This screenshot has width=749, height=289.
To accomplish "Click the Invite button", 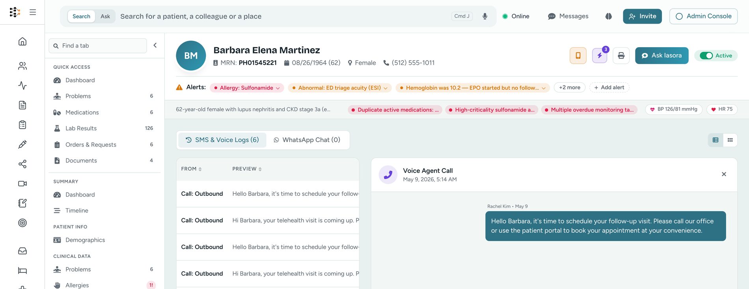I will [x=642, y=16].
